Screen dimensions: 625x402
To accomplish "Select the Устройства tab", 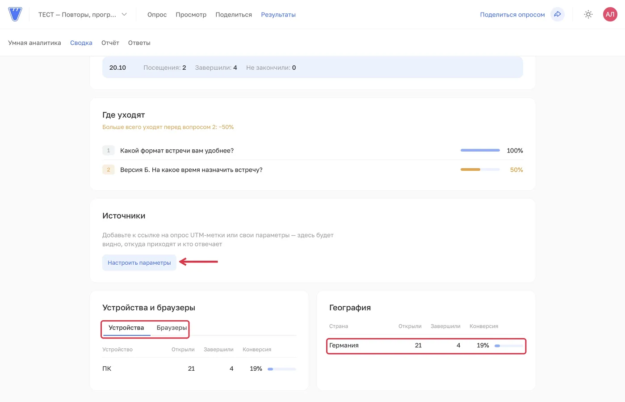I will [x=126, y=328].
